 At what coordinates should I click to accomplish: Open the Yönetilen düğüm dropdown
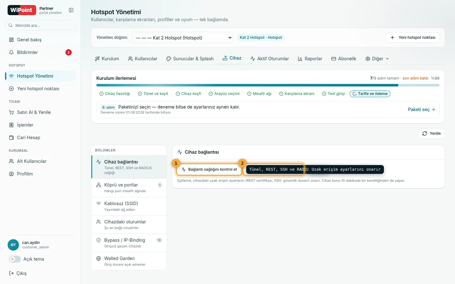pyautogui.click(x=182, y=38)
